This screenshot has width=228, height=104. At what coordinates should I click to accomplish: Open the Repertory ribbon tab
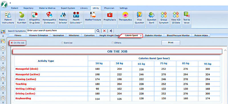coord(28,8)
